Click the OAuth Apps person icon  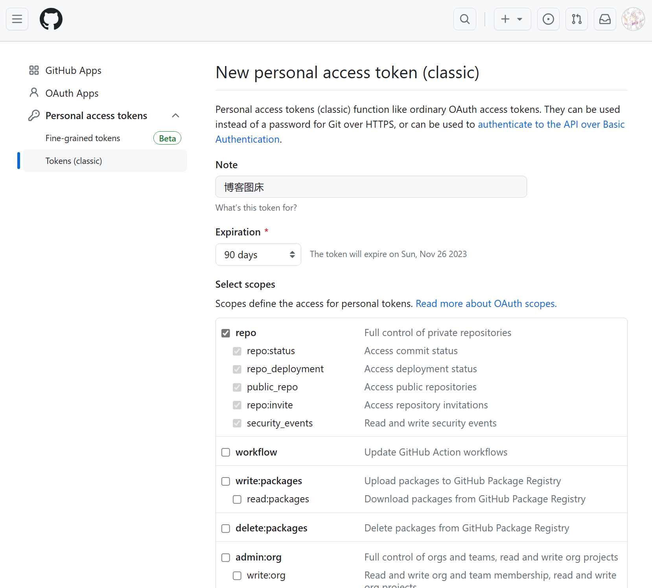(x=34, y=93)
